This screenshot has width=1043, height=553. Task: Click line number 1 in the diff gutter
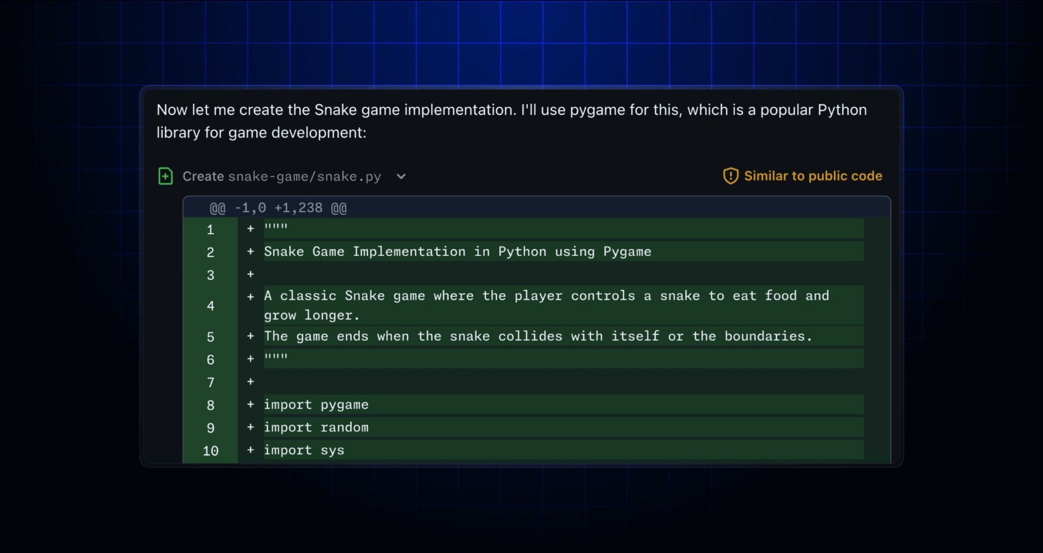210,230
